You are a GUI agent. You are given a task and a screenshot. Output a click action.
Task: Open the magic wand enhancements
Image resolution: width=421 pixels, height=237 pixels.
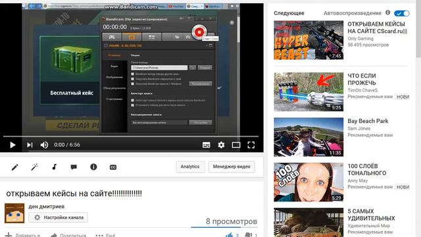pyautogui.click(x=34, y=167)
